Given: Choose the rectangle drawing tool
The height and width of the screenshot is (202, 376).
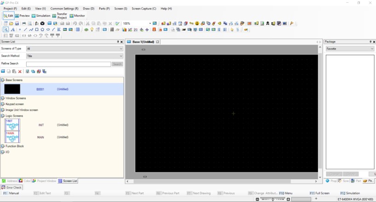Looking at the screenshot, I should click(x=37, y=29).
